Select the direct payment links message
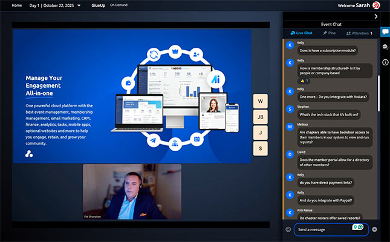 [326, 183]
